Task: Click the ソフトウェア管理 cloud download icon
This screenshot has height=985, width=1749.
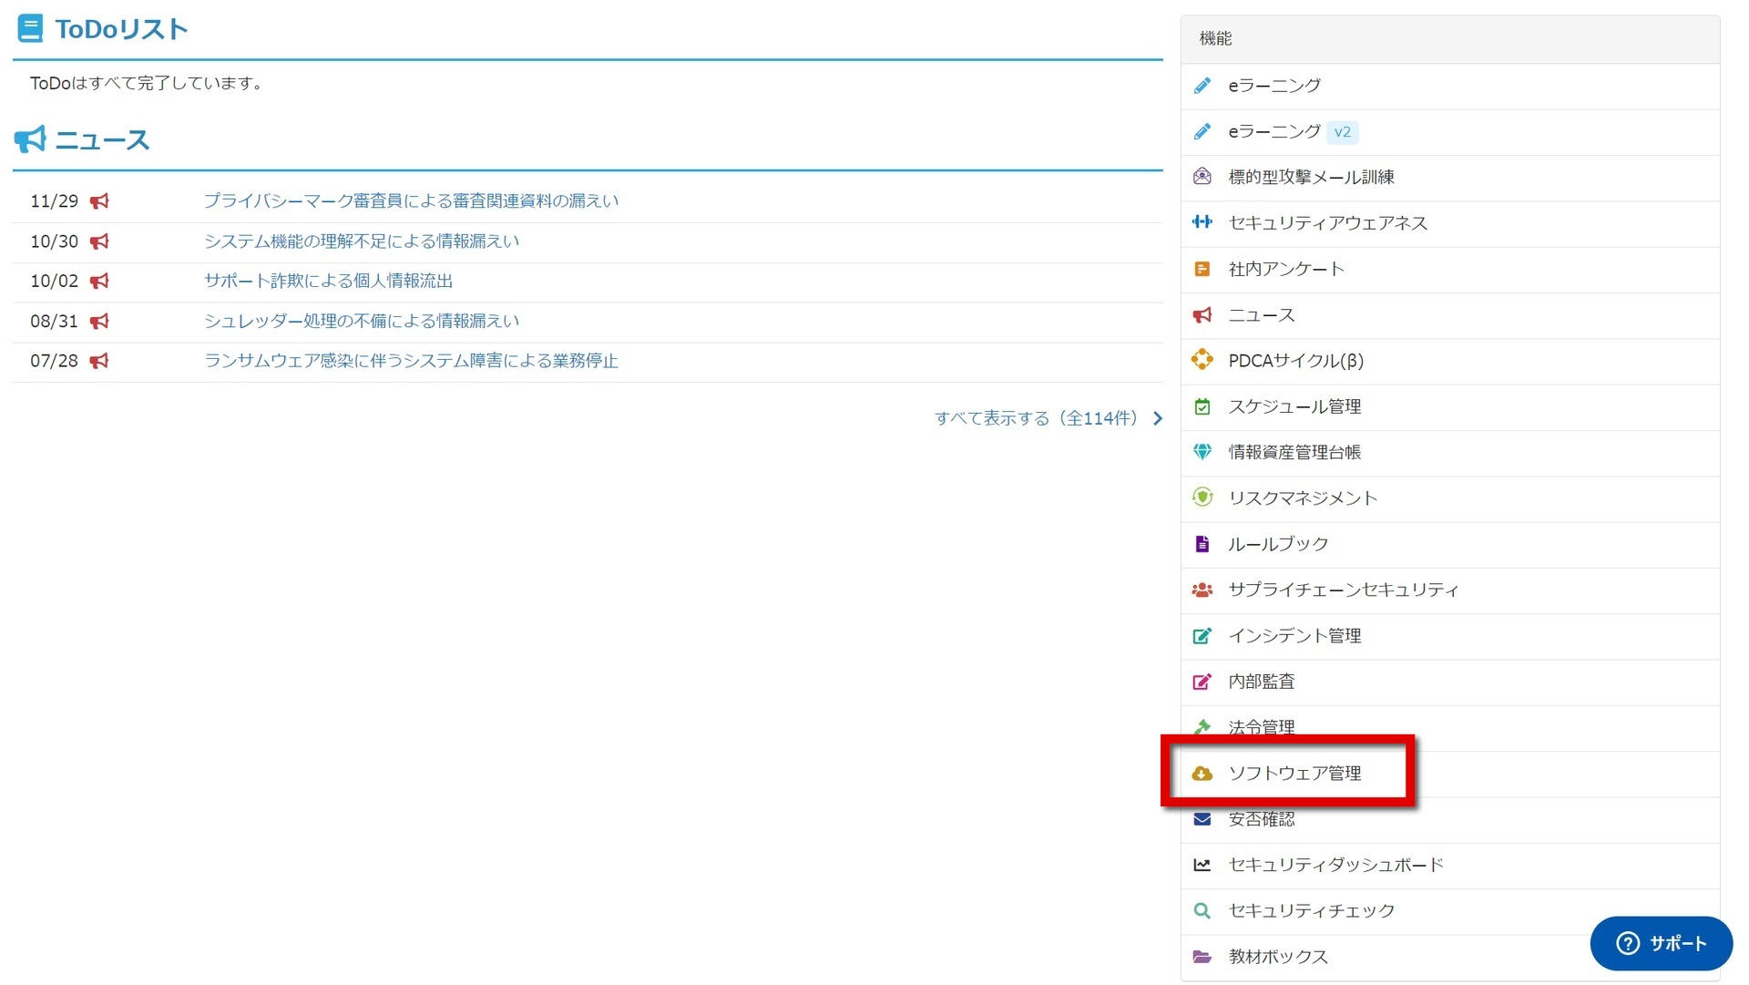Action: click(x=1202, y=774)
